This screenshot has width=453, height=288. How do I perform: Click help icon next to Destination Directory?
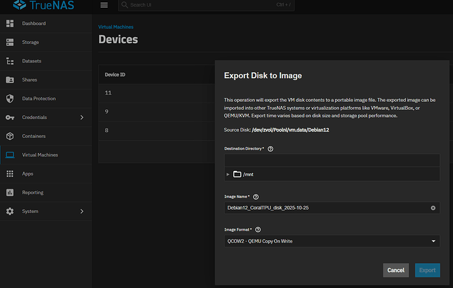(270, 149)
